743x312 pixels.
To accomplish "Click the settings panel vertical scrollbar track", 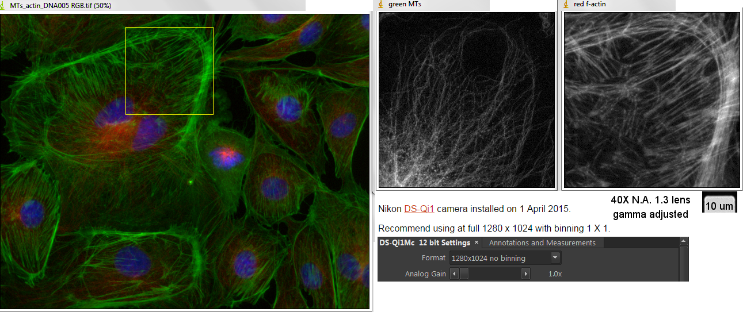I will pyautogui.click(x=683, y=264).
